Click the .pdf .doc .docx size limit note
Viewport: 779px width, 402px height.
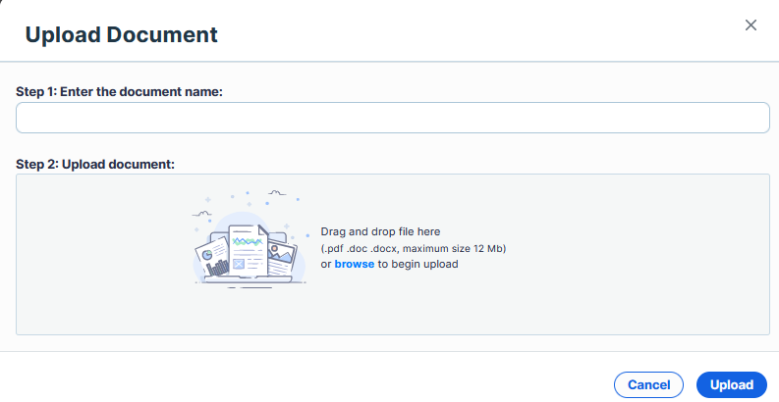pos(414,248)
